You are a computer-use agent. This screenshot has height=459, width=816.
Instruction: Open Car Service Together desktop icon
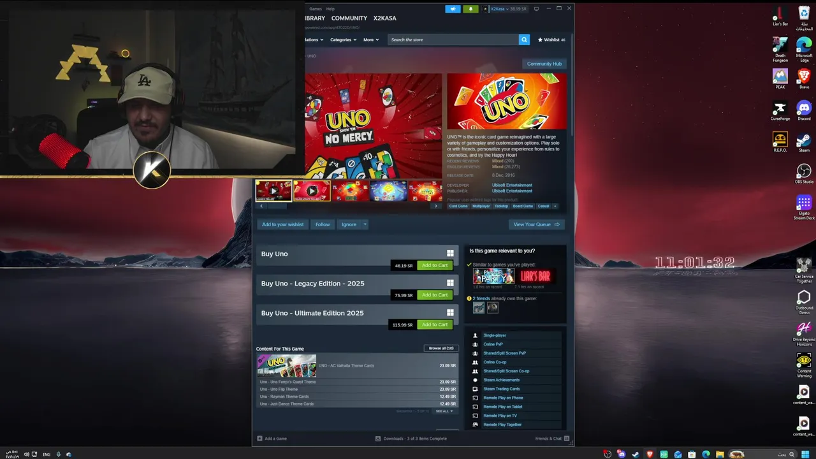[804, 270]
